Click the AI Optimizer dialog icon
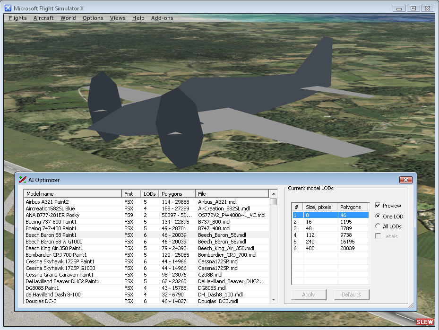This screenshot has width=439, height=330. coord(22,180)
